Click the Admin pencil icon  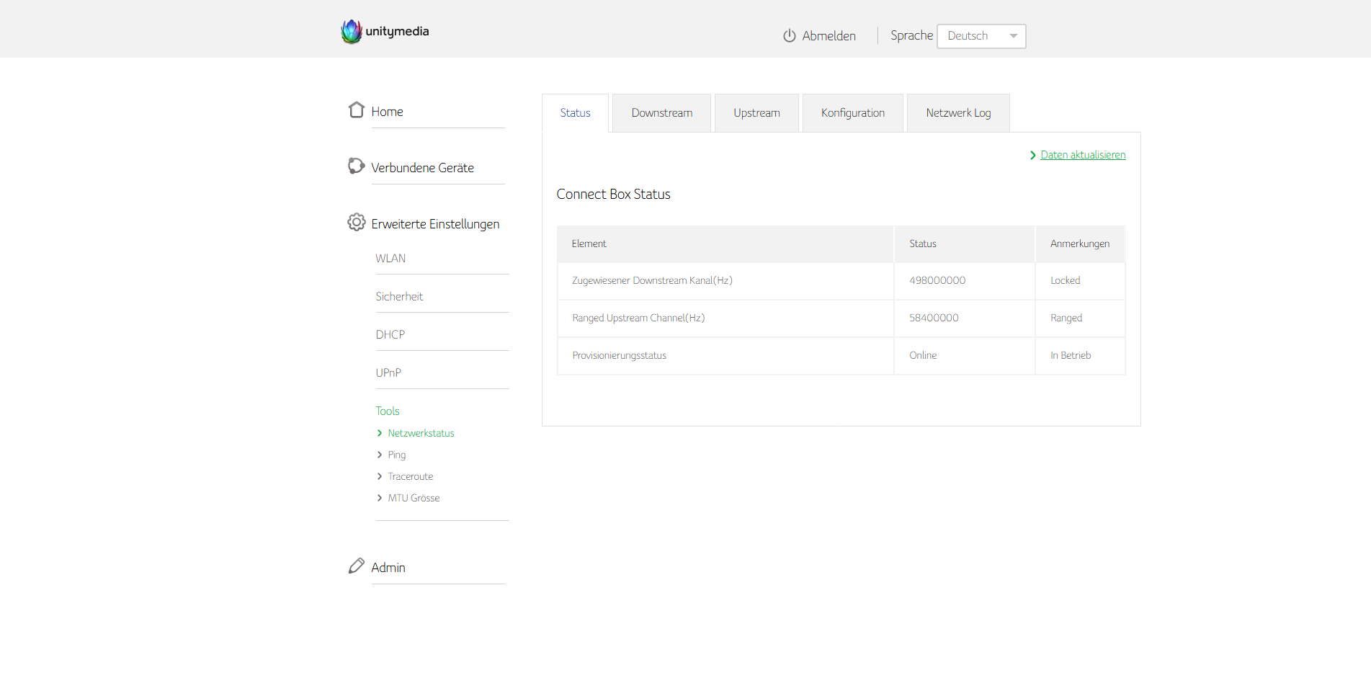pos(356,566)
